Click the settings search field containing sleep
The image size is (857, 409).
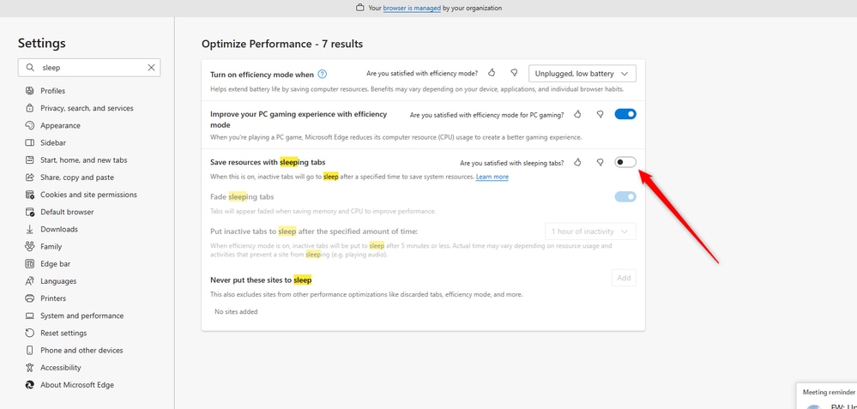(89, 68)
